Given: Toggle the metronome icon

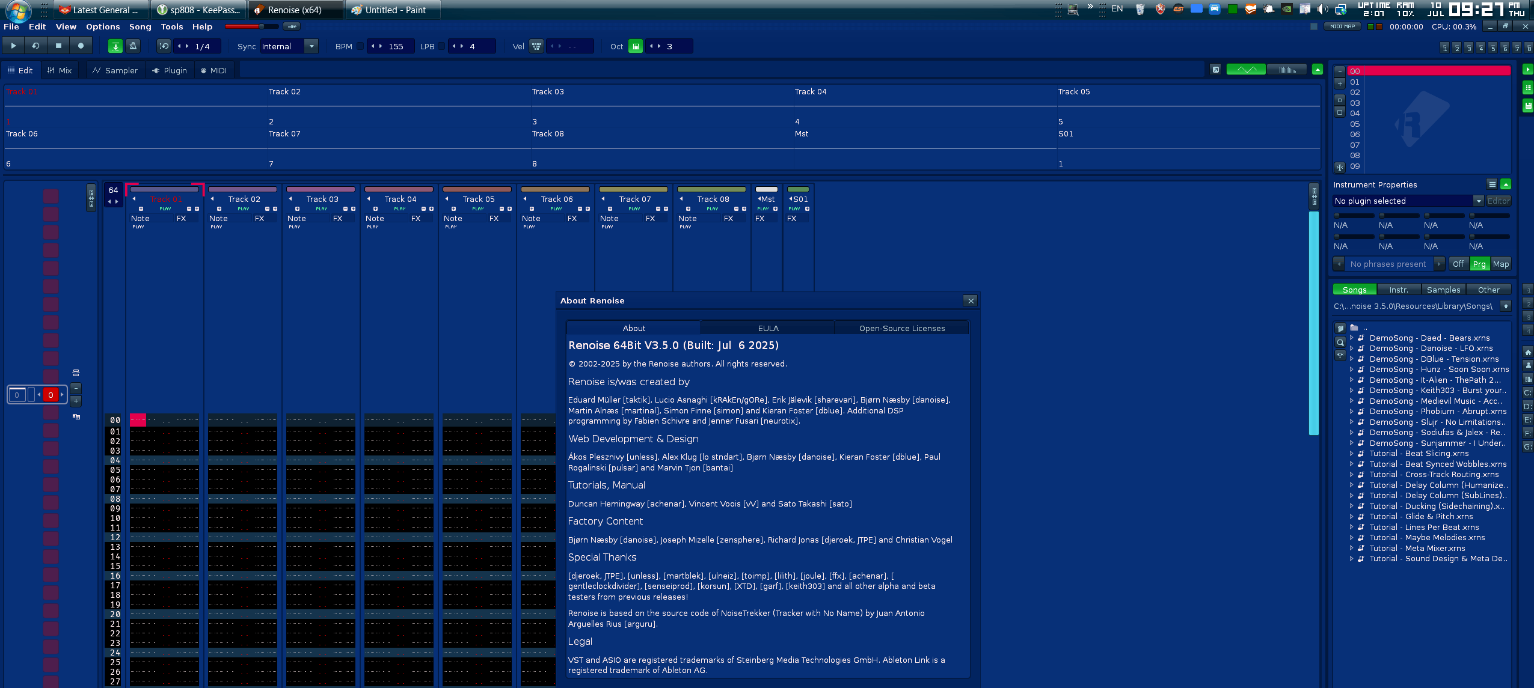Looking at the screenshot, I should click(133, 46).
